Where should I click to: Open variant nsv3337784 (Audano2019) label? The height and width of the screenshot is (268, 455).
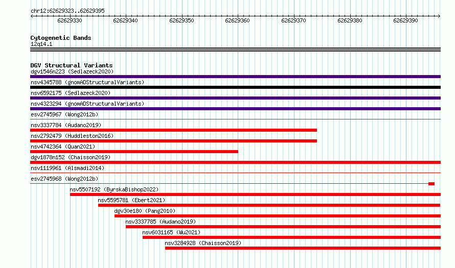click(x=66, y=125)
